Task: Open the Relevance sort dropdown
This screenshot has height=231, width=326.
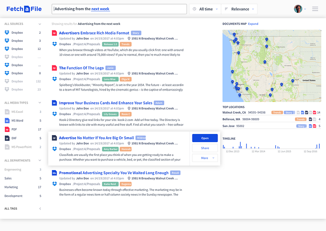Action: pos(239,9)
